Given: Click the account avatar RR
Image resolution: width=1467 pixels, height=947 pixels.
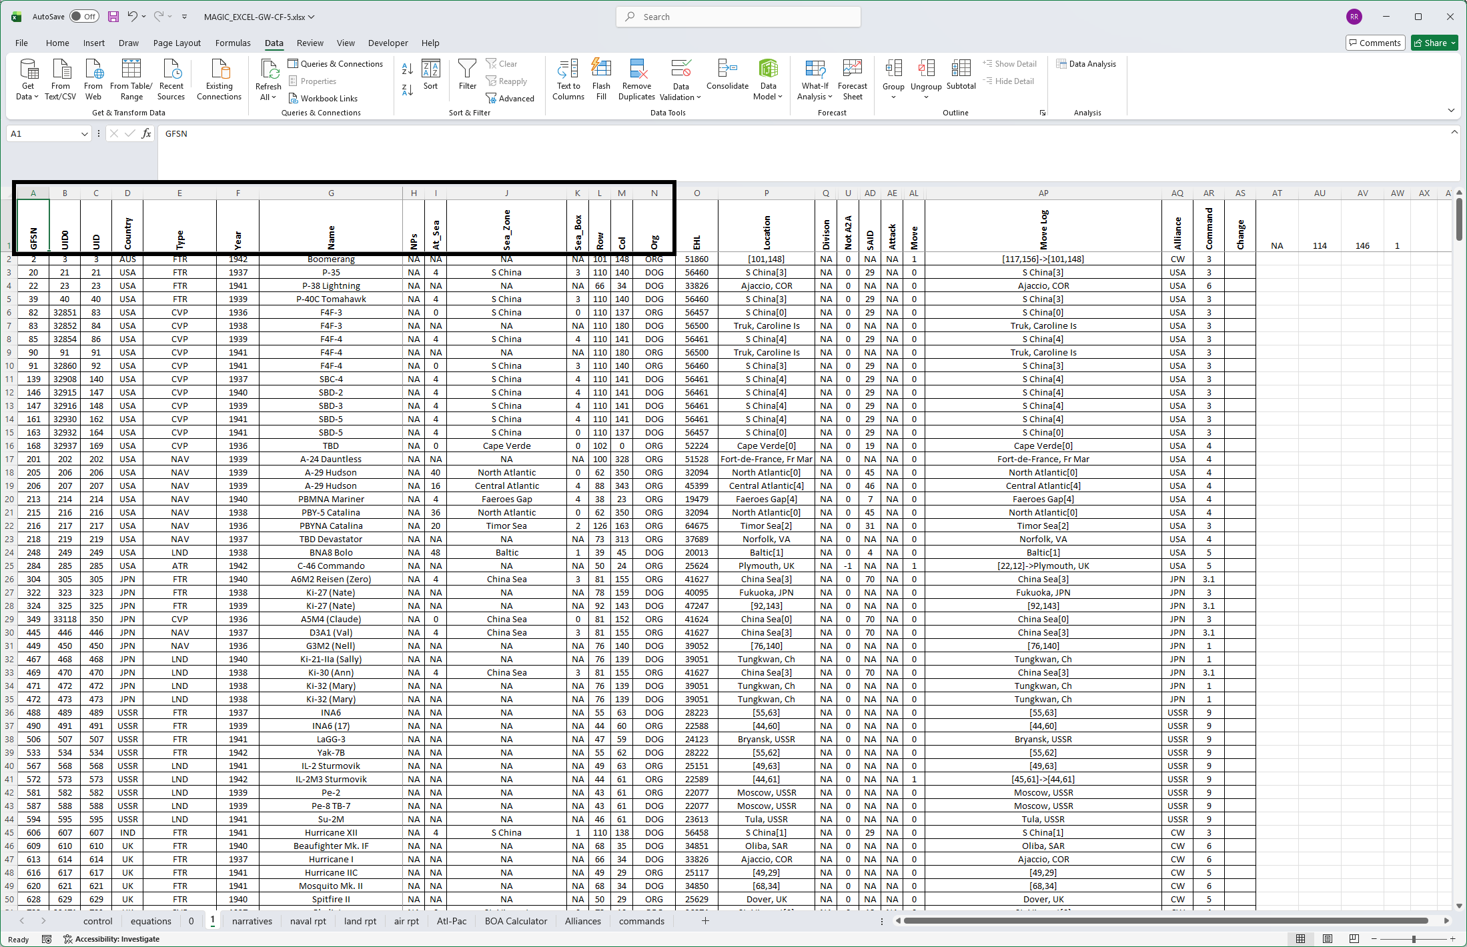Looking at the screenshot, I should (x=1354, y=17).
